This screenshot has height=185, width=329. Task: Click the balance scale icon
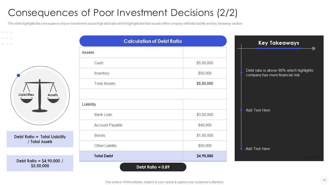coord(40,96)
